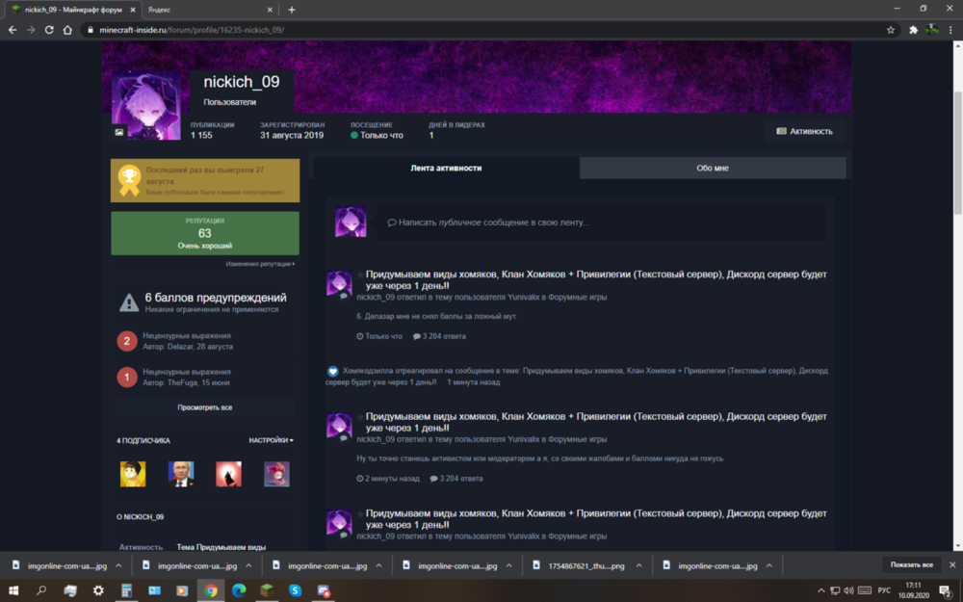Open warning by Delazar, 28 августа
Image resolution: width=963 pixels, height=602 pixels.
click(188, 341)
